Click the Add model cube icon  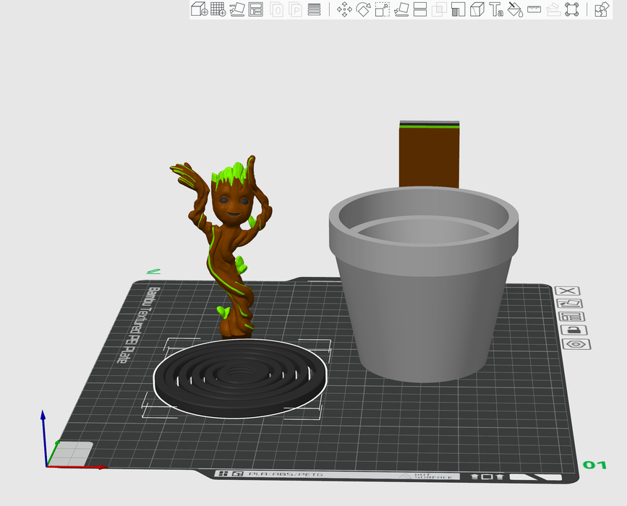pyautogui.click(x=198, y=9)
